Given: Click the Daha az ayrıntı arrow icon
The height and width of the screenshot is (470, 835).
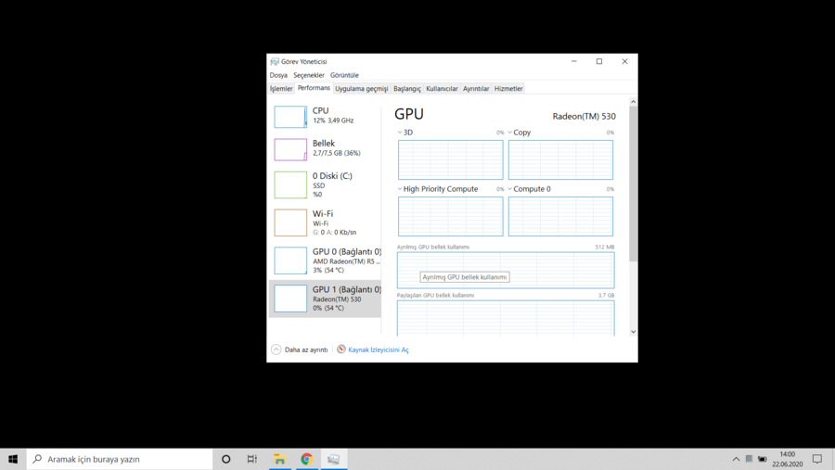Looking at the screenshot, I should pos(276,349).
